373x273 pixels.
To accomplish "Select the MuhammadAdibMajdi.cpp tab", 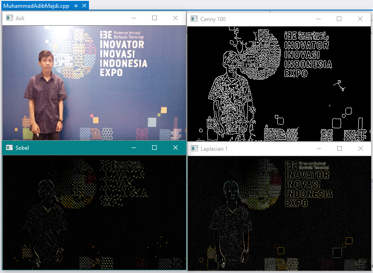I will [x=37, y=5].
